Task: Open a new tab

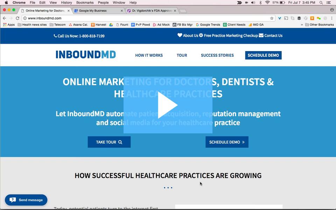Action: pyautogui.click(x=183, y=11)
